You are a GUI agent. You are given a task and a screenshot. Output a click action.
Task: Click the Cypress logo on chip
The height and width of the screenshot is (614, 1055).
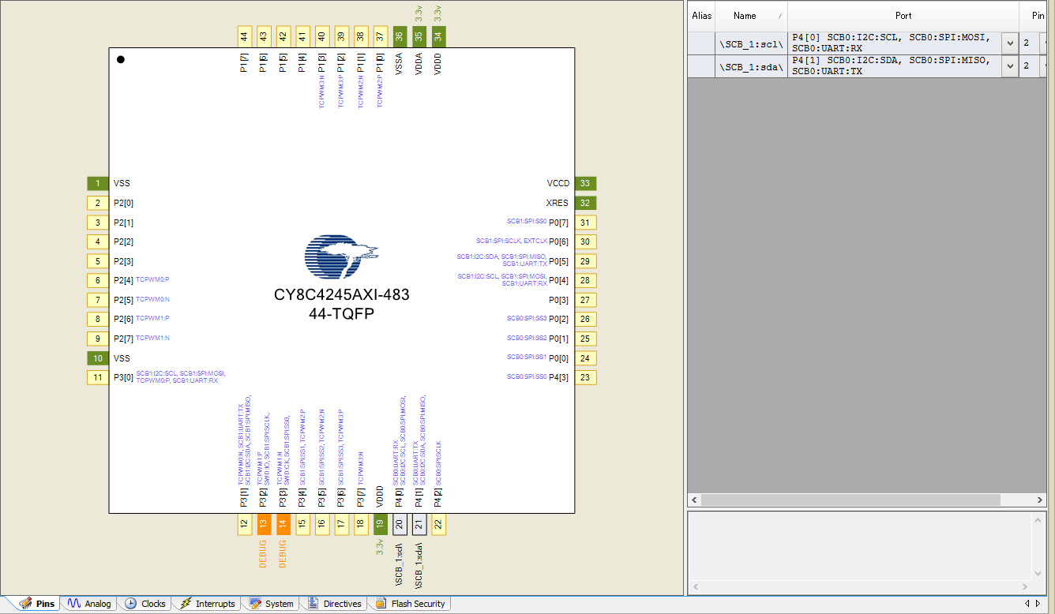[342, 257]
